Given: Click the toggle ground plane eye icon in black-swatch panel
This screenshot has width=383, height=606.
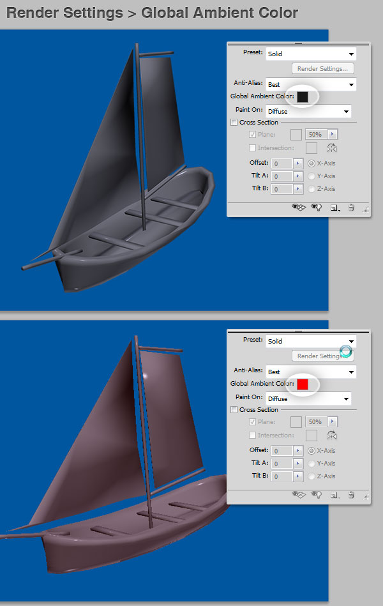Looking at the screenshot, I should pos(299,208).
